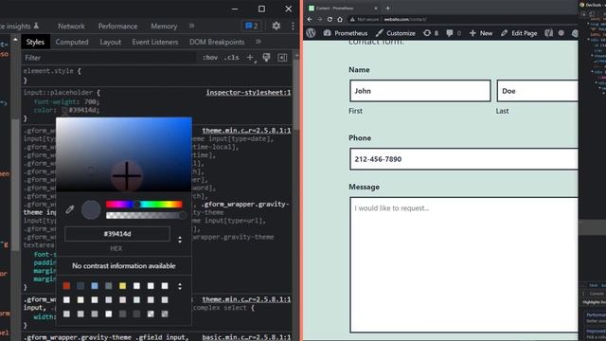This screenshot has height=341, width=606.
Task: Click the Not secure warning icon
Action: click(x=352, y=19)
